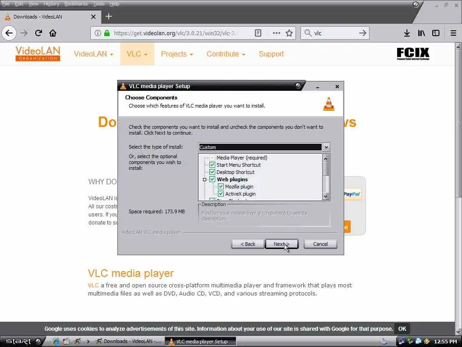The image size is (462, 347).
Task: Open the browser home page icon
Action: [x=53, y=33]
